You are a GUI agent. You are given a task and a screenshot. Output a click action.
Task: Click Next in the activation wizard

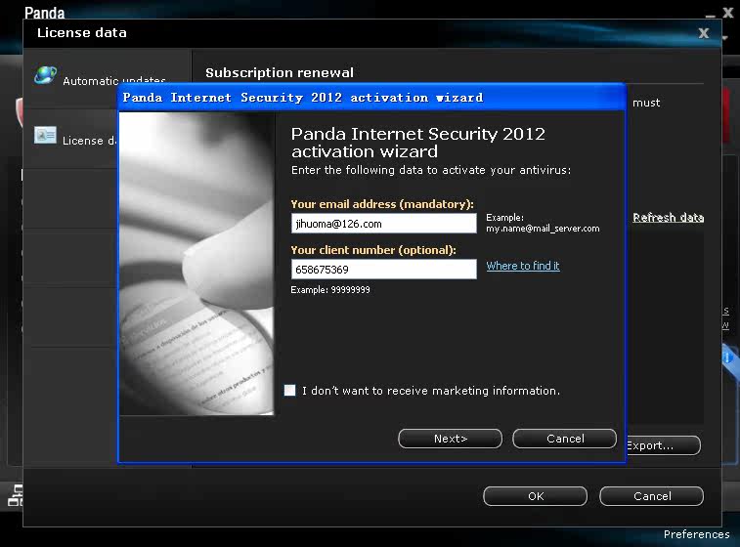[x=451, y=439]
